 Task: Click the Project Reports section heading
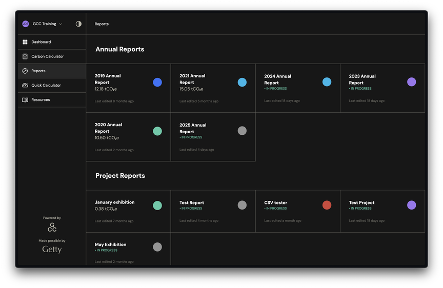120,176
